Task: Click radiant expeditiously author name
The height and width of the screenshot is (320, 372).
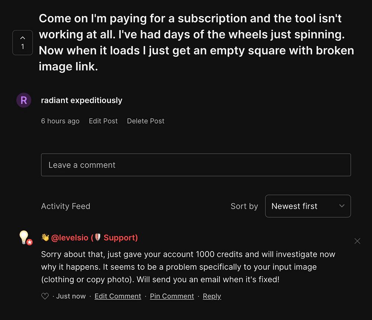Action: pos(81,100)
